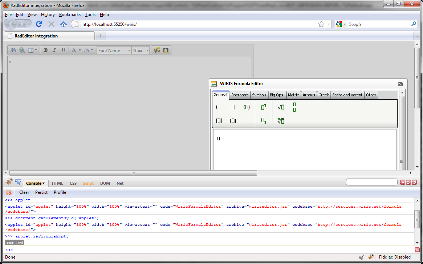
Task: Switch to the Script and accent tab
Action: (347, 95)
